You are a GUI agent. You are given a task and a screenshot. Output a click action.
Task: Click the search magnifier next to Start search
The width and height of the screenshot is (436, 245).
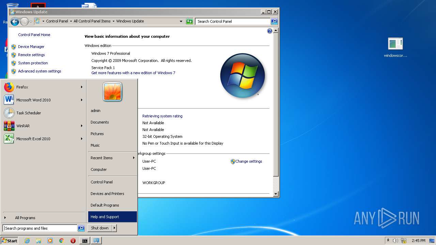point(81,228)
